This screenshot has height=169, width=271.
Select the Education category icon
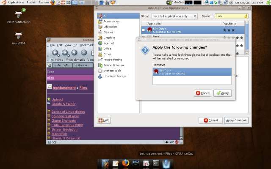click(100, 27)
